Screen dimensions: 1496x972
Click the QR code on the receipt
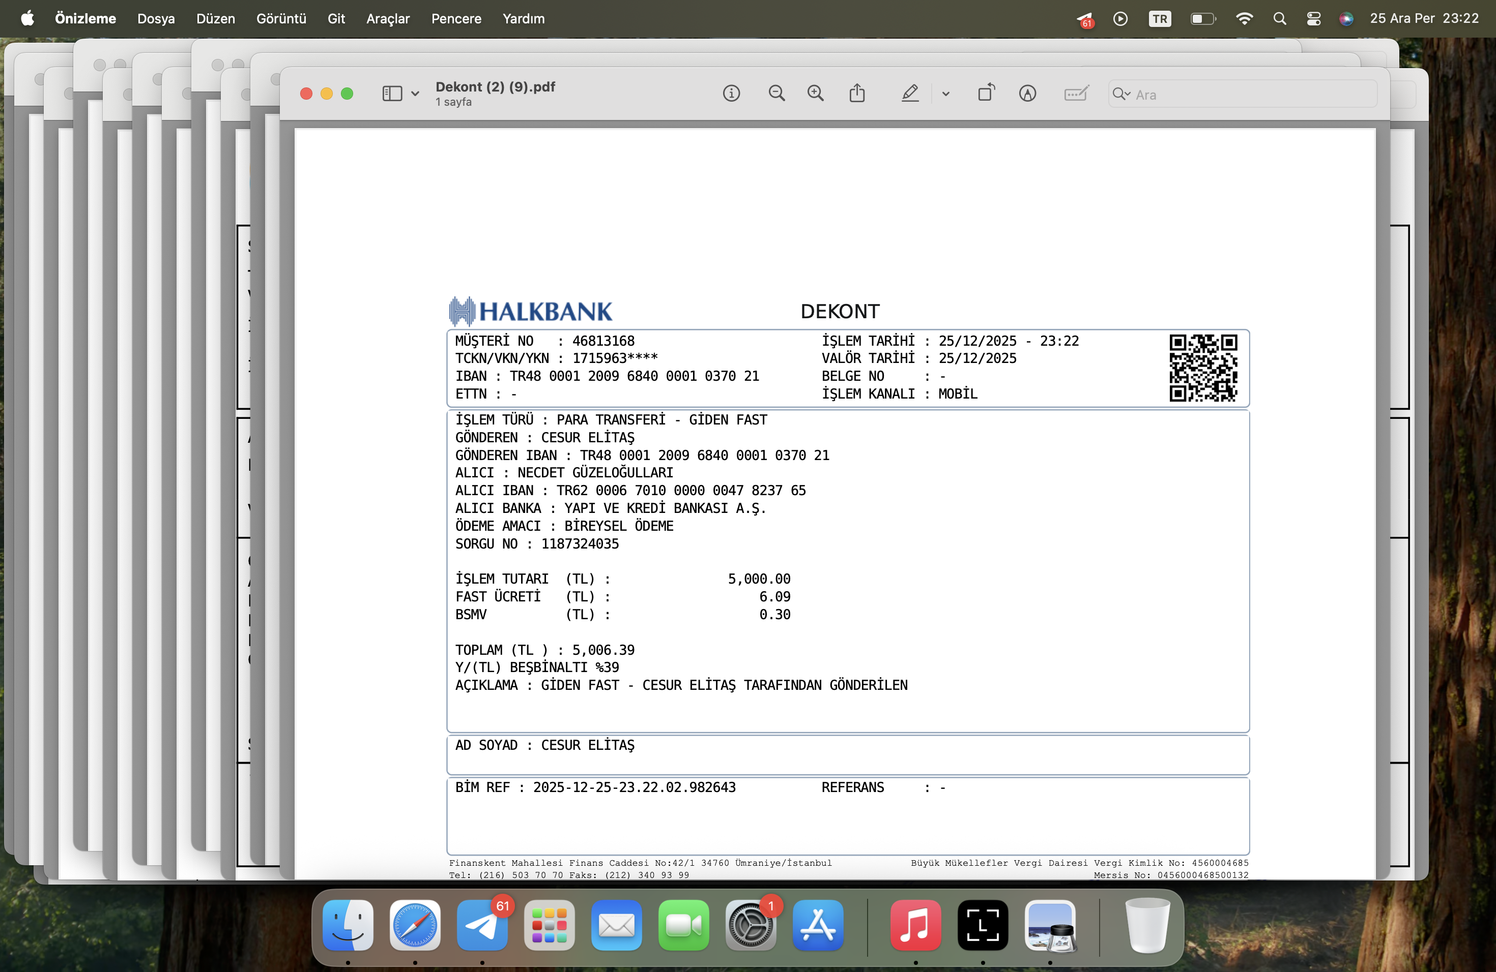click(1203, 368)
